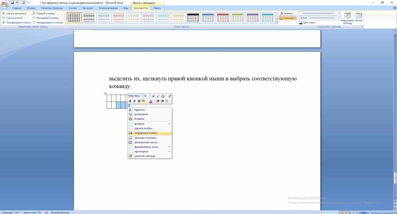Toggle Первый столбец checkbox
The width and height of the screenshot is (397, 214).
pyautogui.click(x=34, y=13)
